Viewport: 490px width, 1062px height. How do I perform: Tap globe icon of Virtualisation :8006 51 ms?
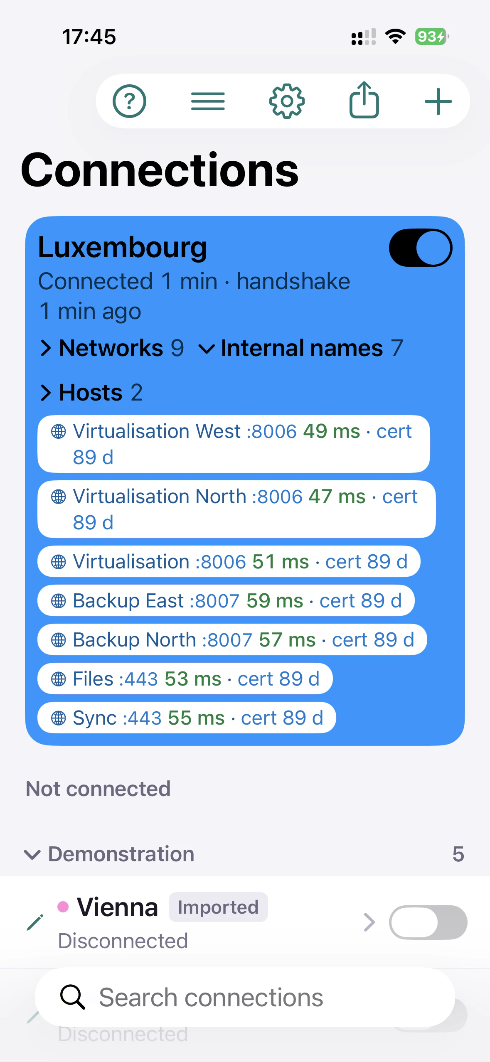[x=58, y=562]
